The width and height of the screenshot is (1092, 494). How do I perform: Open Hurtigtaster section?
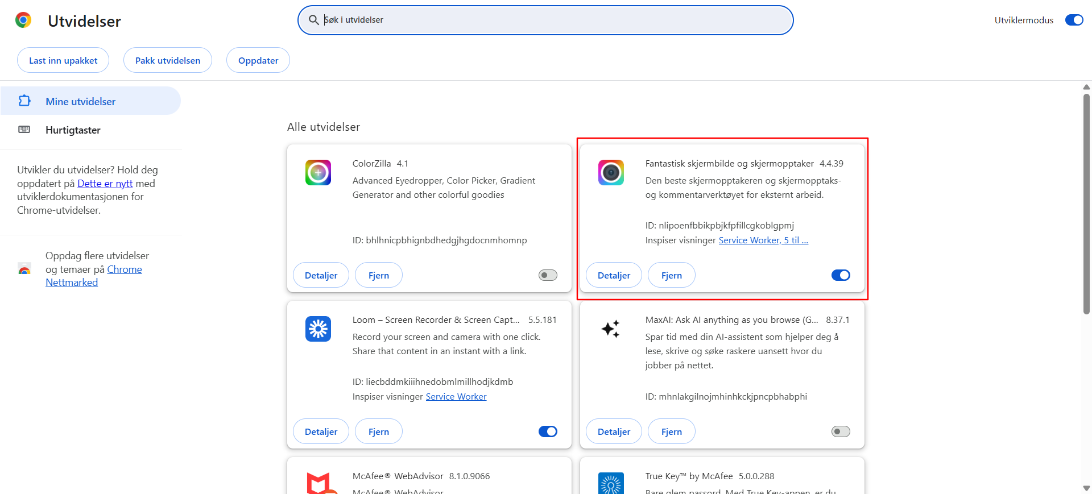[90, 130]
